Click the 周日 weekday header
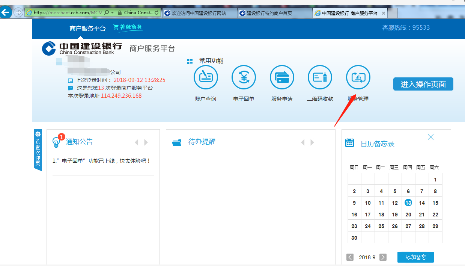The image size is (465, 266). [x=354, y=168]
